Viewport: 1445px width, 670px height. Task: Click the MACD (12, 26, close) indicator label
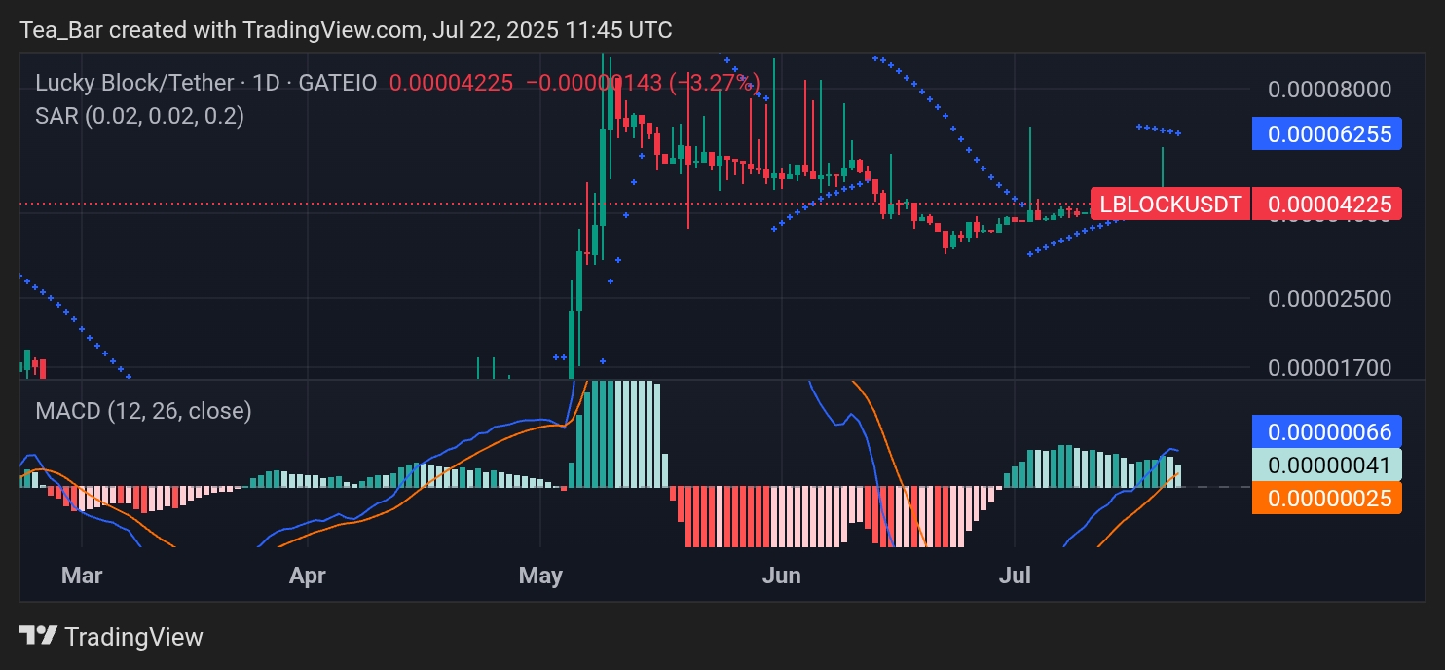point(143,411)
